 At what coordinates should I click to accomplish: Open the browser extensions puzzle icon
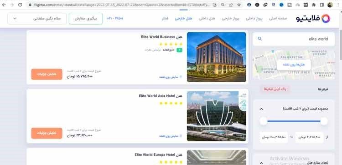tap(314, 5)
